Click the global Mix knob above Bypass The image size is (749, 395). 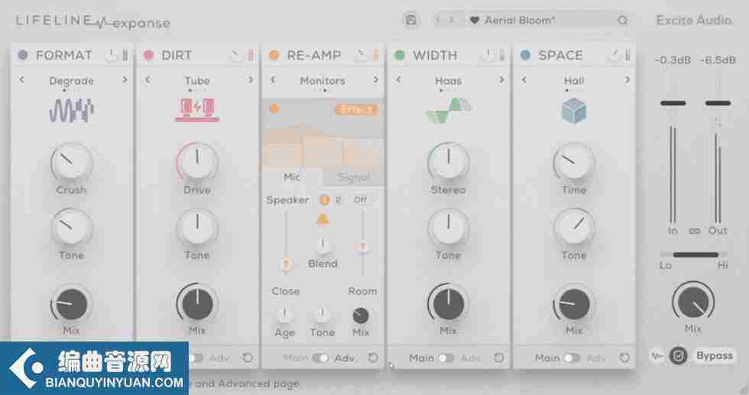click(x=693, y=303)
